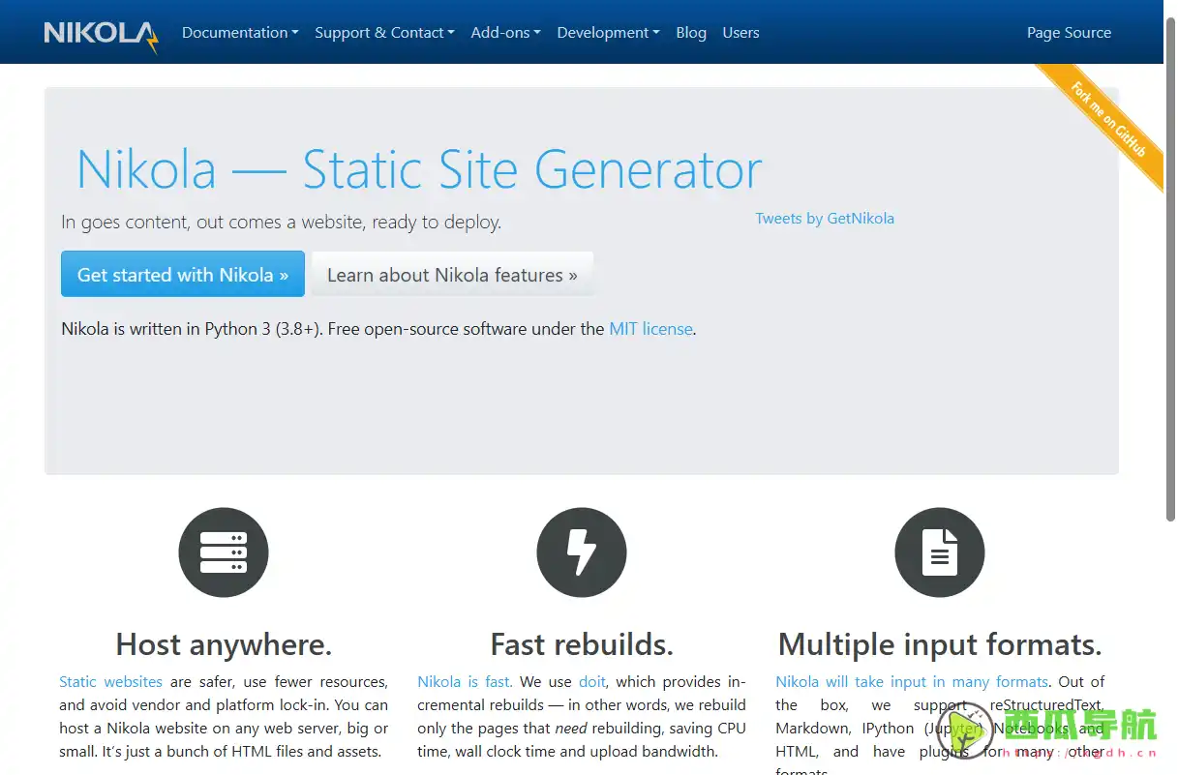Open the Users page in navbar
Image resolution: width=1178 pixels, height=775 pixels.
pyautogui.click(x=740, y=33)
